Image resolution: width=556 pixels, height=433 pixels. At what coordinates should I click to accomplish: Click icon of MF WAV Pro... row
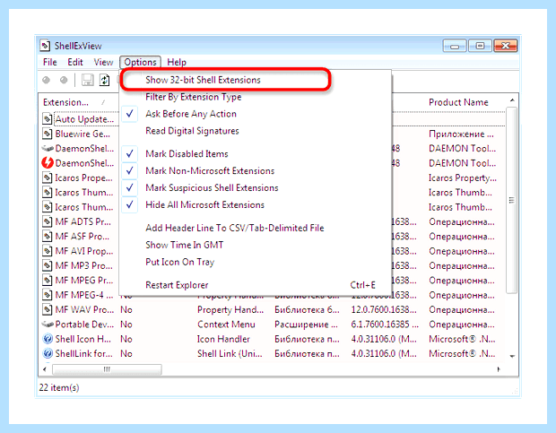point(47,309)
